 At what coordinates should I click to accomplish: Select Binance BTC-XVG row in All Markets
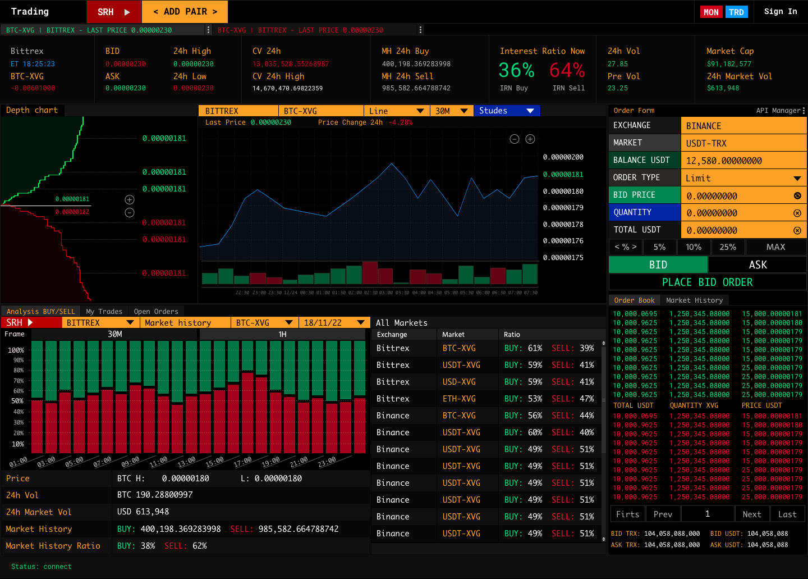coord(486,416)
